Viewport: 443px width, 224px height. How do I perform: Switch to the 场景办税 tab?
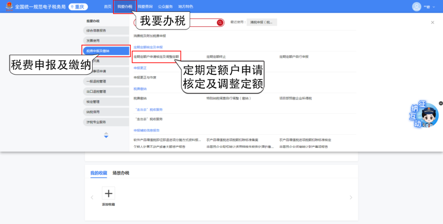point(121,173)
